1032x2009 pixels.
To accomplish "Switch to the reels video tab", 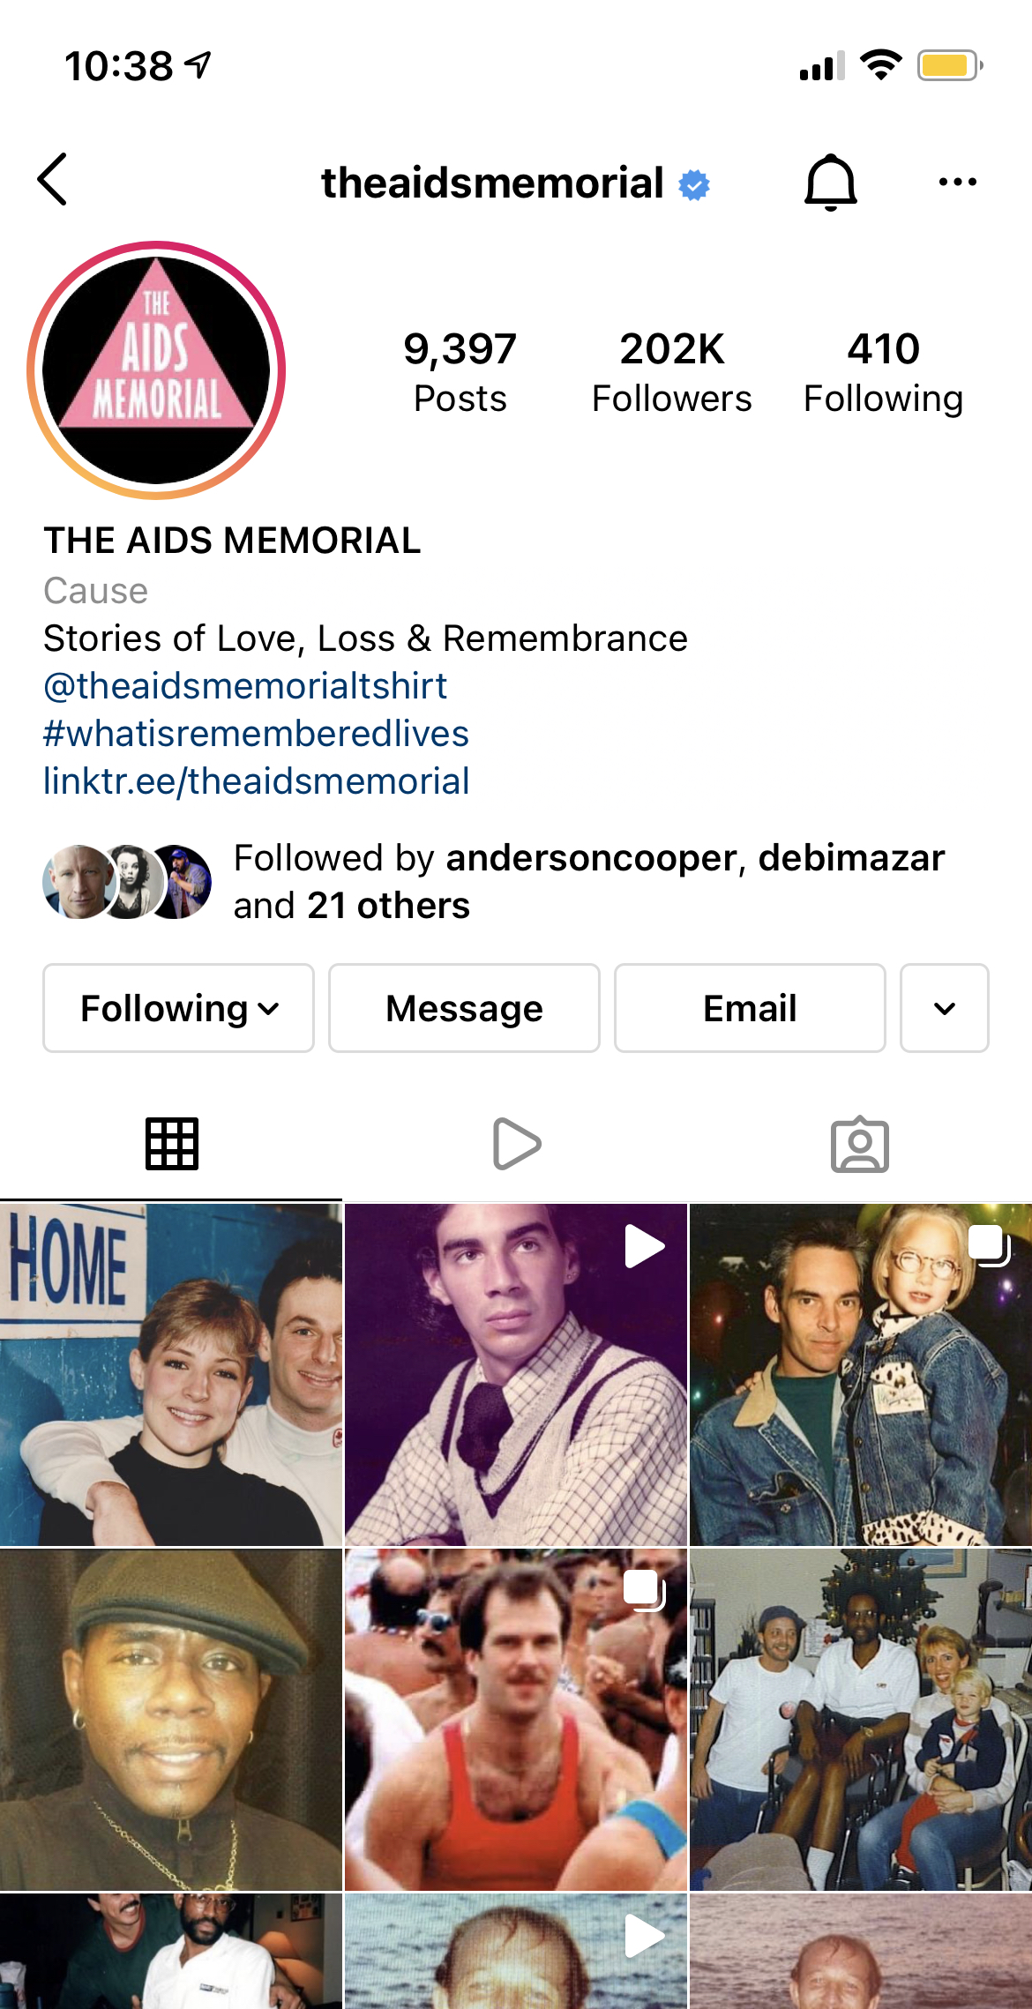I will (516, 1144).
